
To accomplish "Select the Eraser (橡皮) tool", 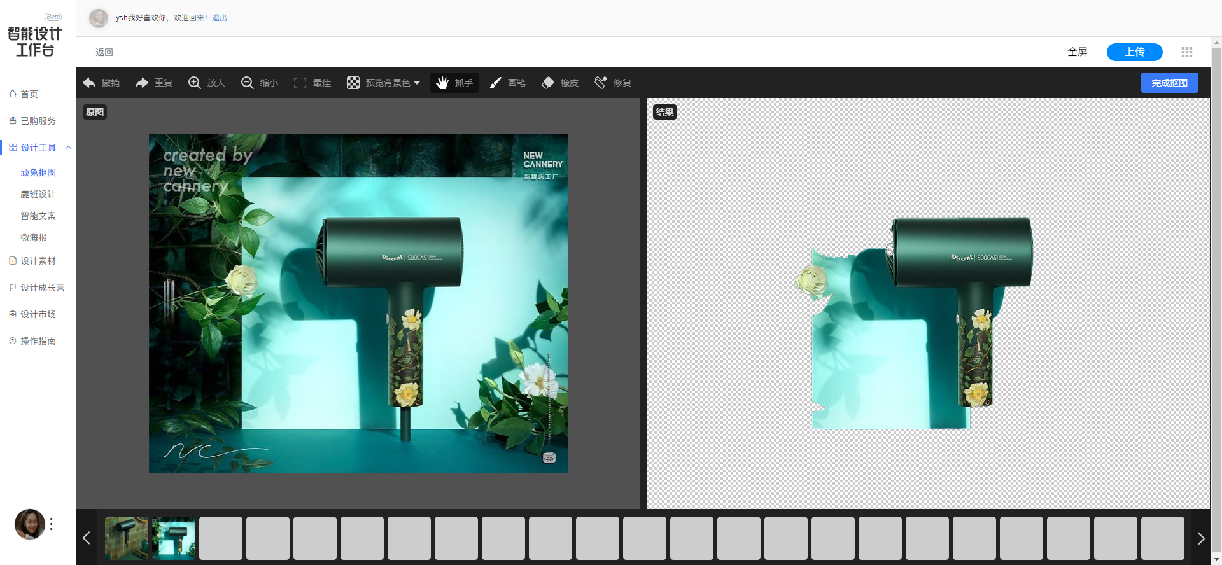I will point(548,83).
